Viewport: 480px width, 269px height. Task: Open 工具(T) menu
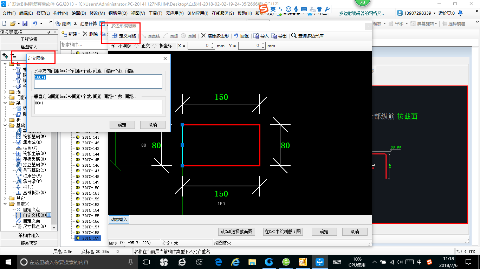click(155, 13)
